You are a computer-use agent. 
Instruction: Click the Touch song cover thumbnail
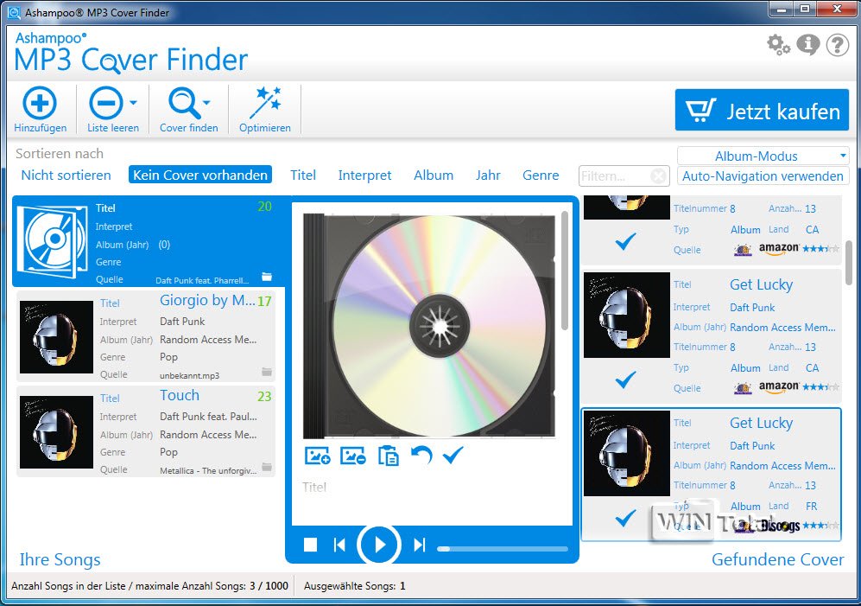click(56, 432)
